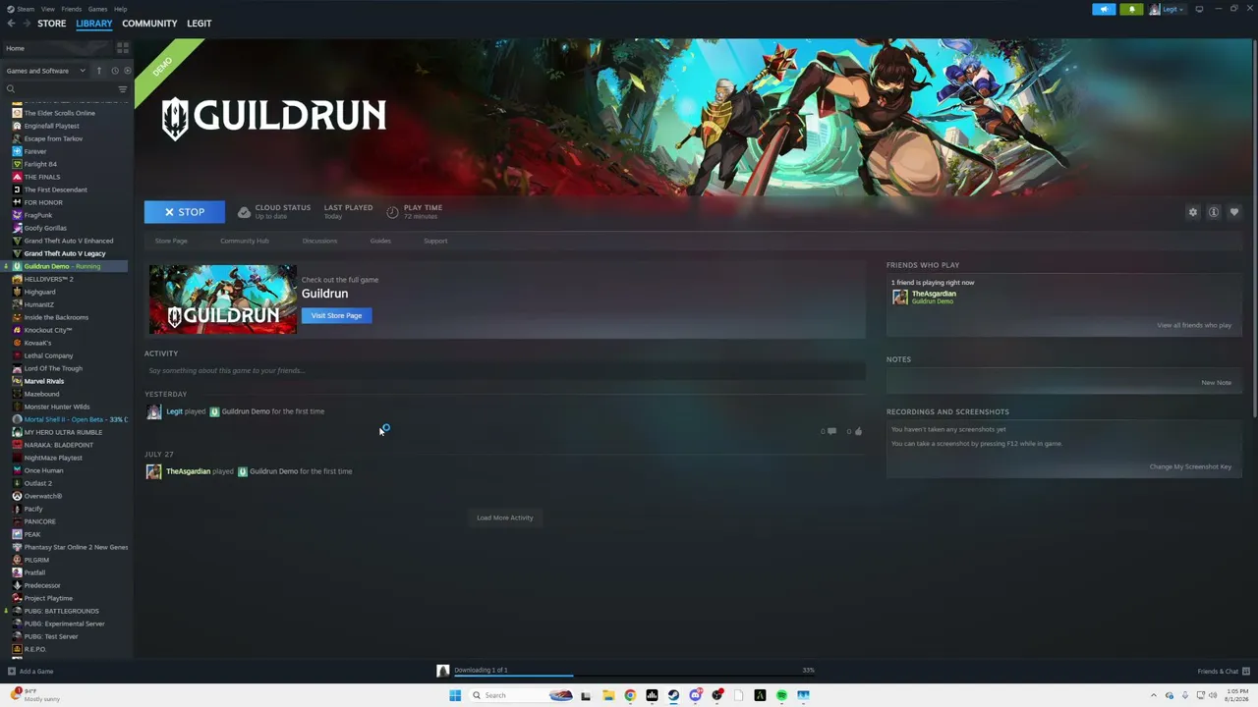Open Chrome from the Windows taskbar

tap(630, 695)
